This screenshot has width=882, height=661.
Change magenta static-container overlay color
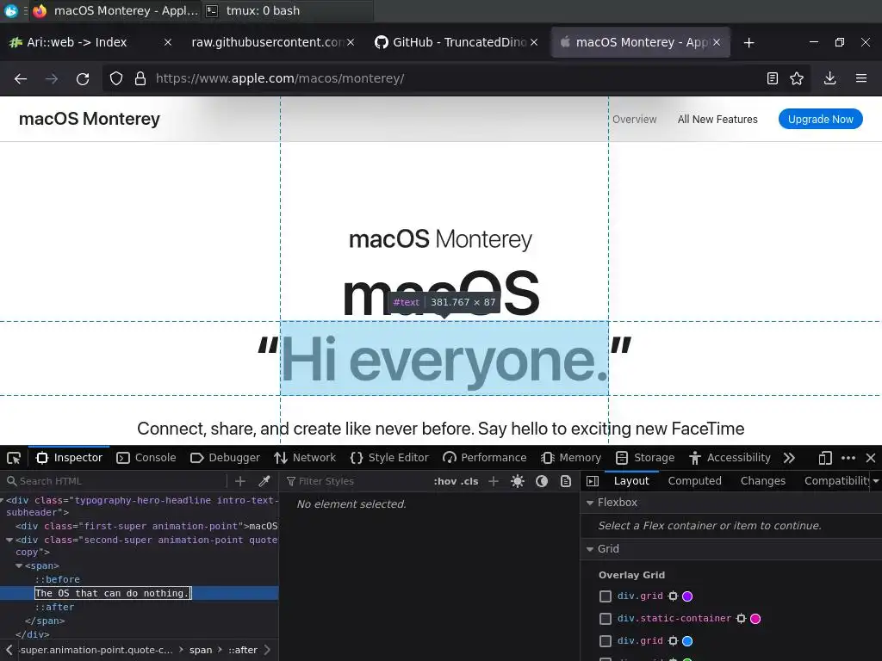[x=755, y=618]
